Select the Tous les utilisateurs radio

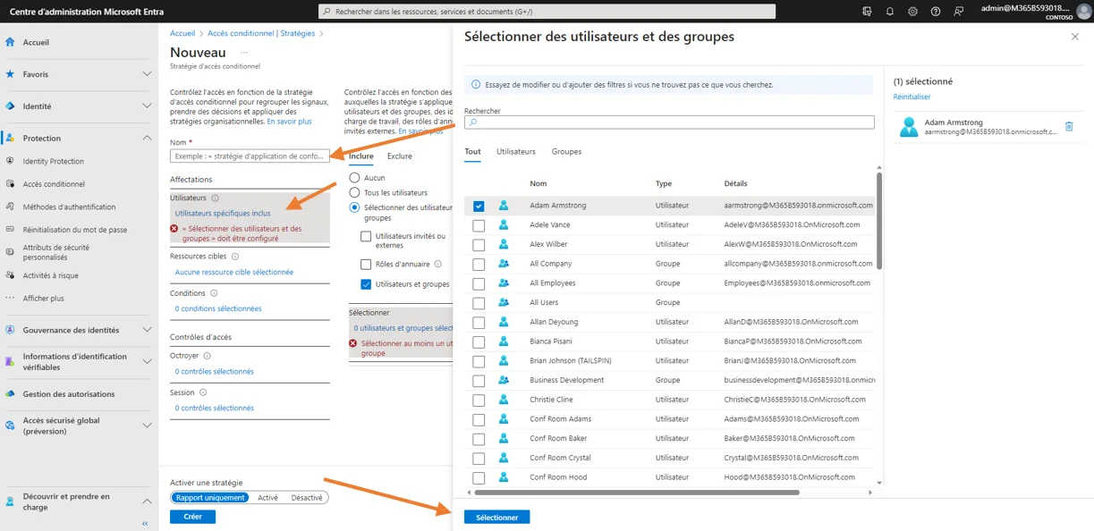[x=354, y=193]
